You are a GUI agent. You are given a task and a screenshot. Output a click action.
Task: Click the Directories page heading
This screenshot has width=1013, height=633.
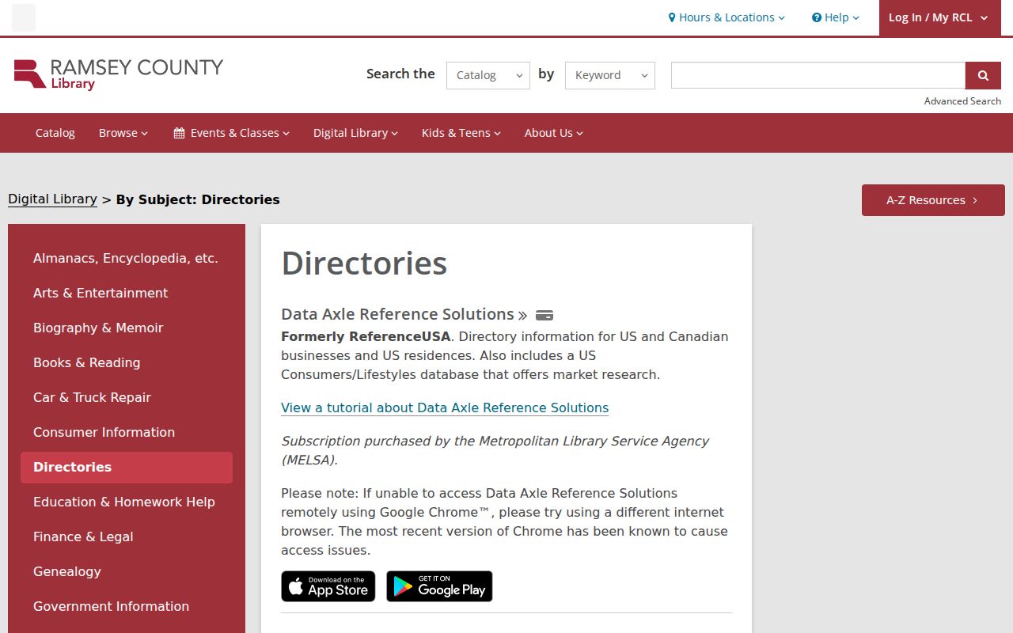pos(364,263)
